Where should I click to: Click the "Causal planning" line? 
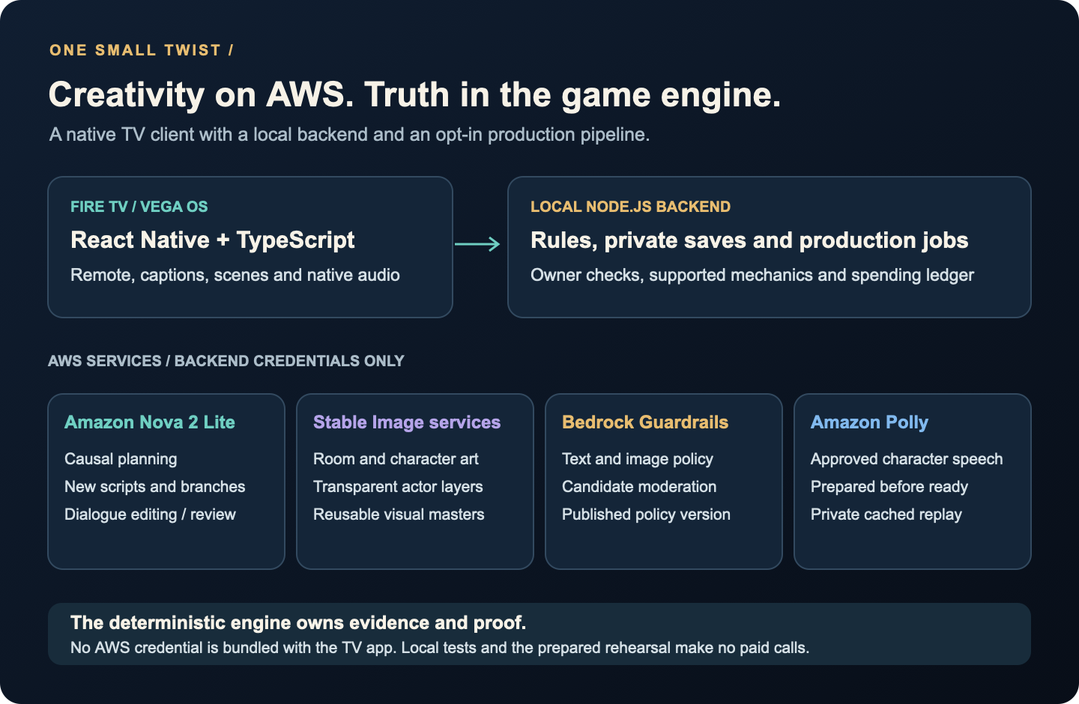tap(121, 459)
